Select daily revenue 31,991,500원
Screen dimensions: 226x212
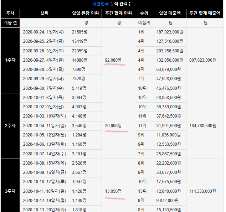(169, 125)
